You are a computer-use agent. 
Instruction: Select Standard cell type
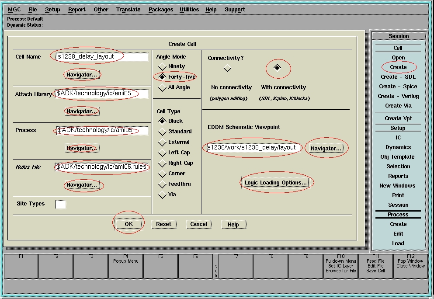click(x=163, y=132)
